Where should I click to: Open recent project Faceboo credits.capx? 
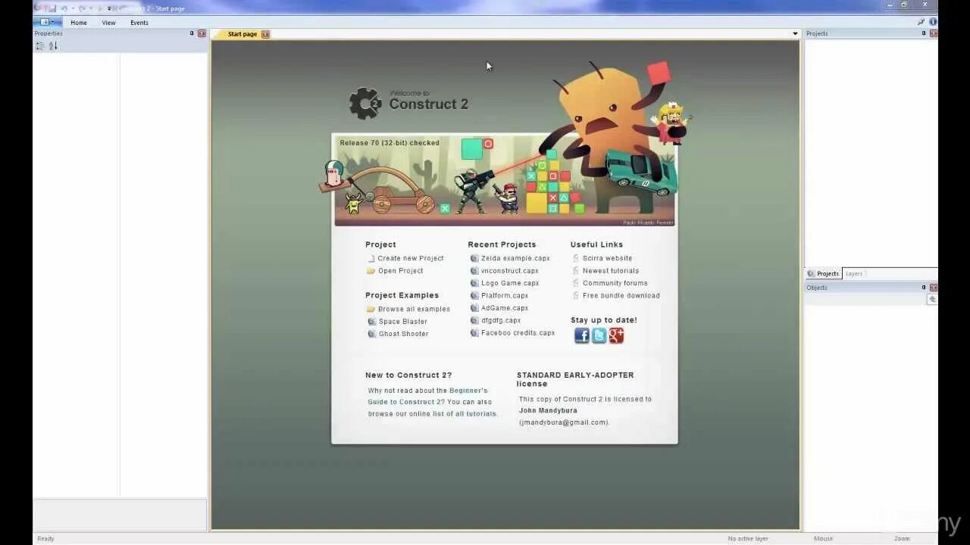click(x=518, y=333)
